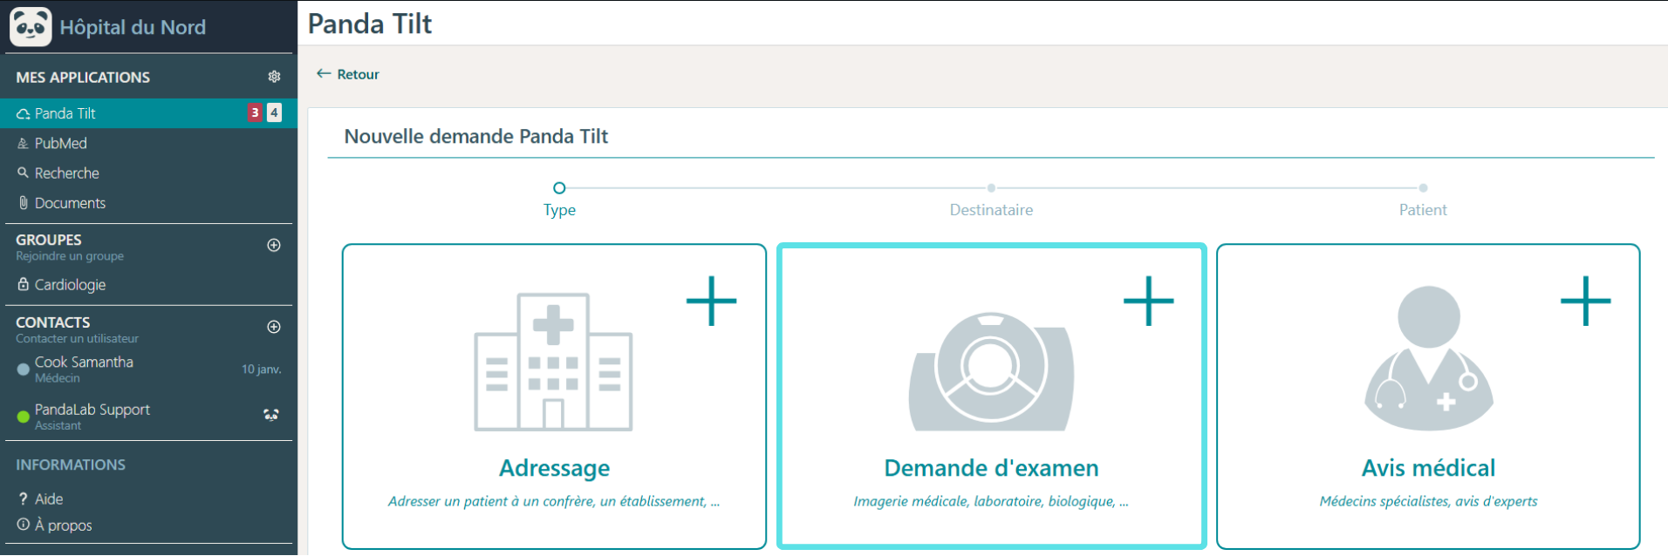Go back with Retour
The height and width of the screenshot is (556, 1668).
(348, 74)
